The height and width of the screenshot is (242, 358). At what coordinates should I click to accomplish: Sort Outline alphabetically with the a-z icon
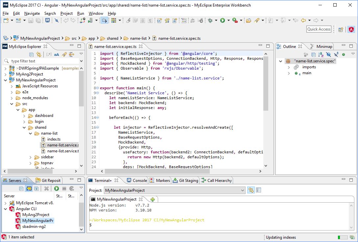click(x=321, y=54)
